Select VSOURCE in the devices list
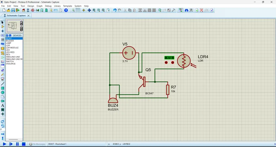 pyautogui.click(x=14, y=64)
